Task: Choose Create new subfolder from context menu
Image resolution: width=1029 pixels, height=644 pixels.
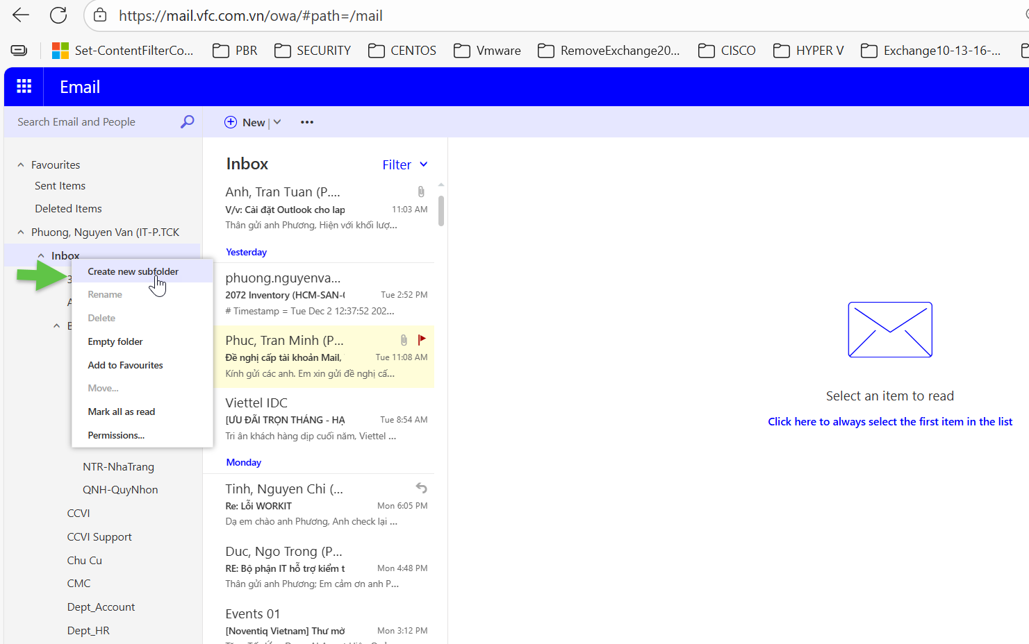Action: [x=133, y=271]
